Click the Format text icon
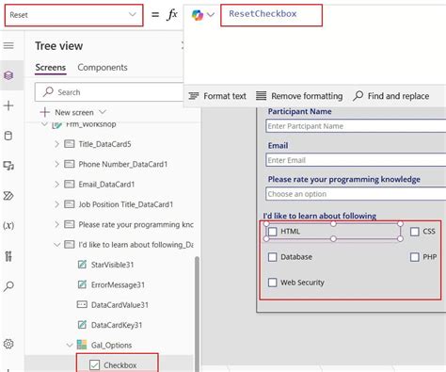The image size is (446, 372). point(194,96)
